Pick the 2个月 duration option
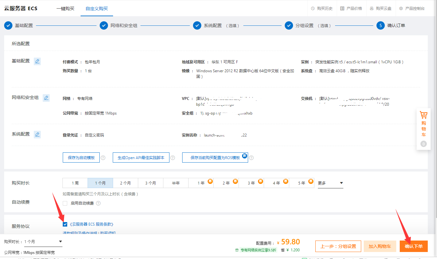Image resolution: width=437 pixels, height=259 pixels. (125, 183)
